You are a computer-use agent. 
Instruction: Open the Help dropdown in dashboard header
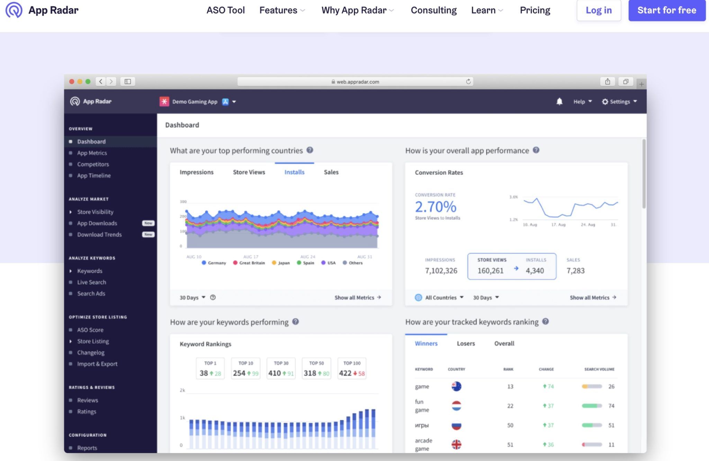(583, 102)
